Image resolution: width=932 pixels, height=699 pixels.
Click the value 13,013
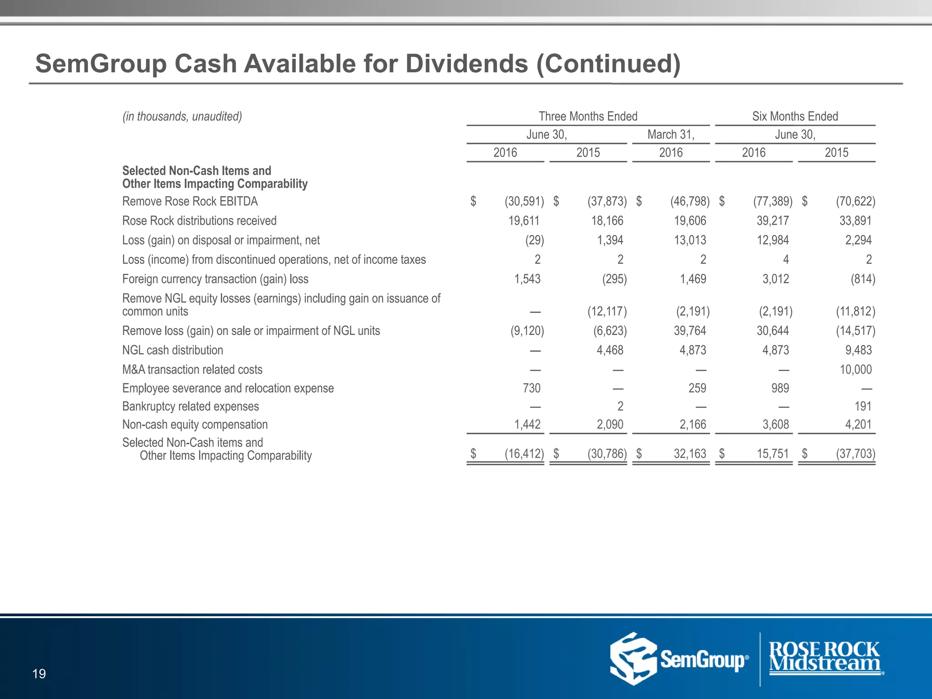[690, 240]
